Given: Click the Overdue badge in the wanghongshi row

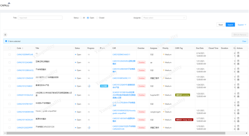Looking at the screenshot, I should click(142, 112).
